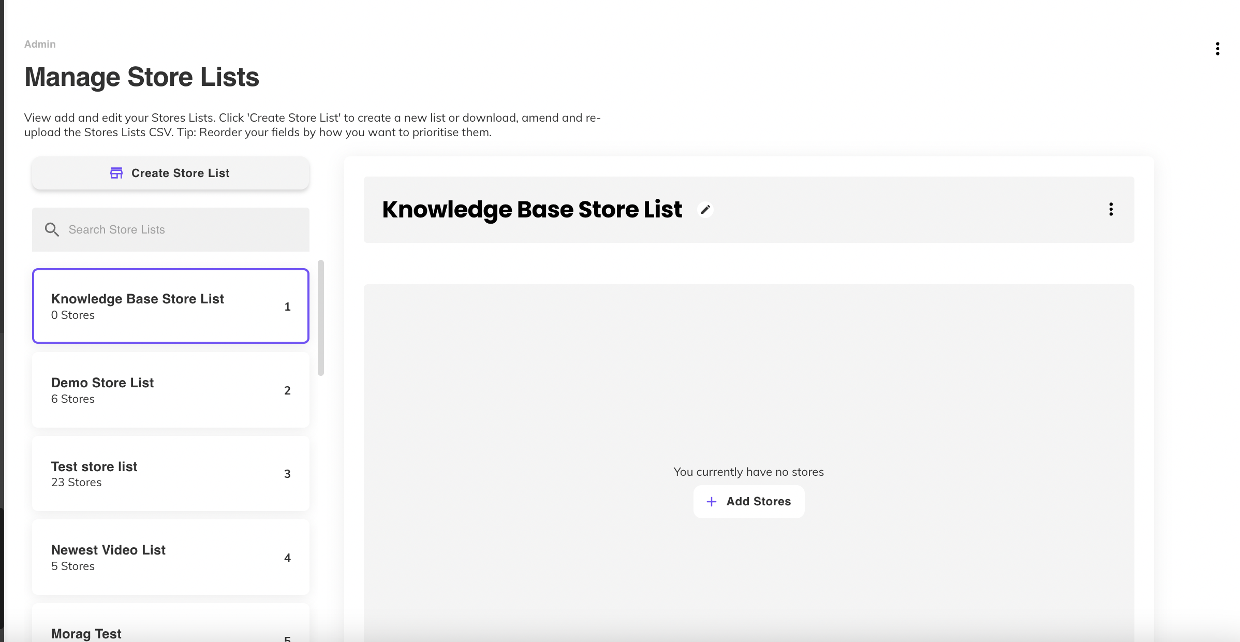This screenshot has height=642, width=1240.
Task: Click the store icon on Create Store List
Action: click(116, 173)
